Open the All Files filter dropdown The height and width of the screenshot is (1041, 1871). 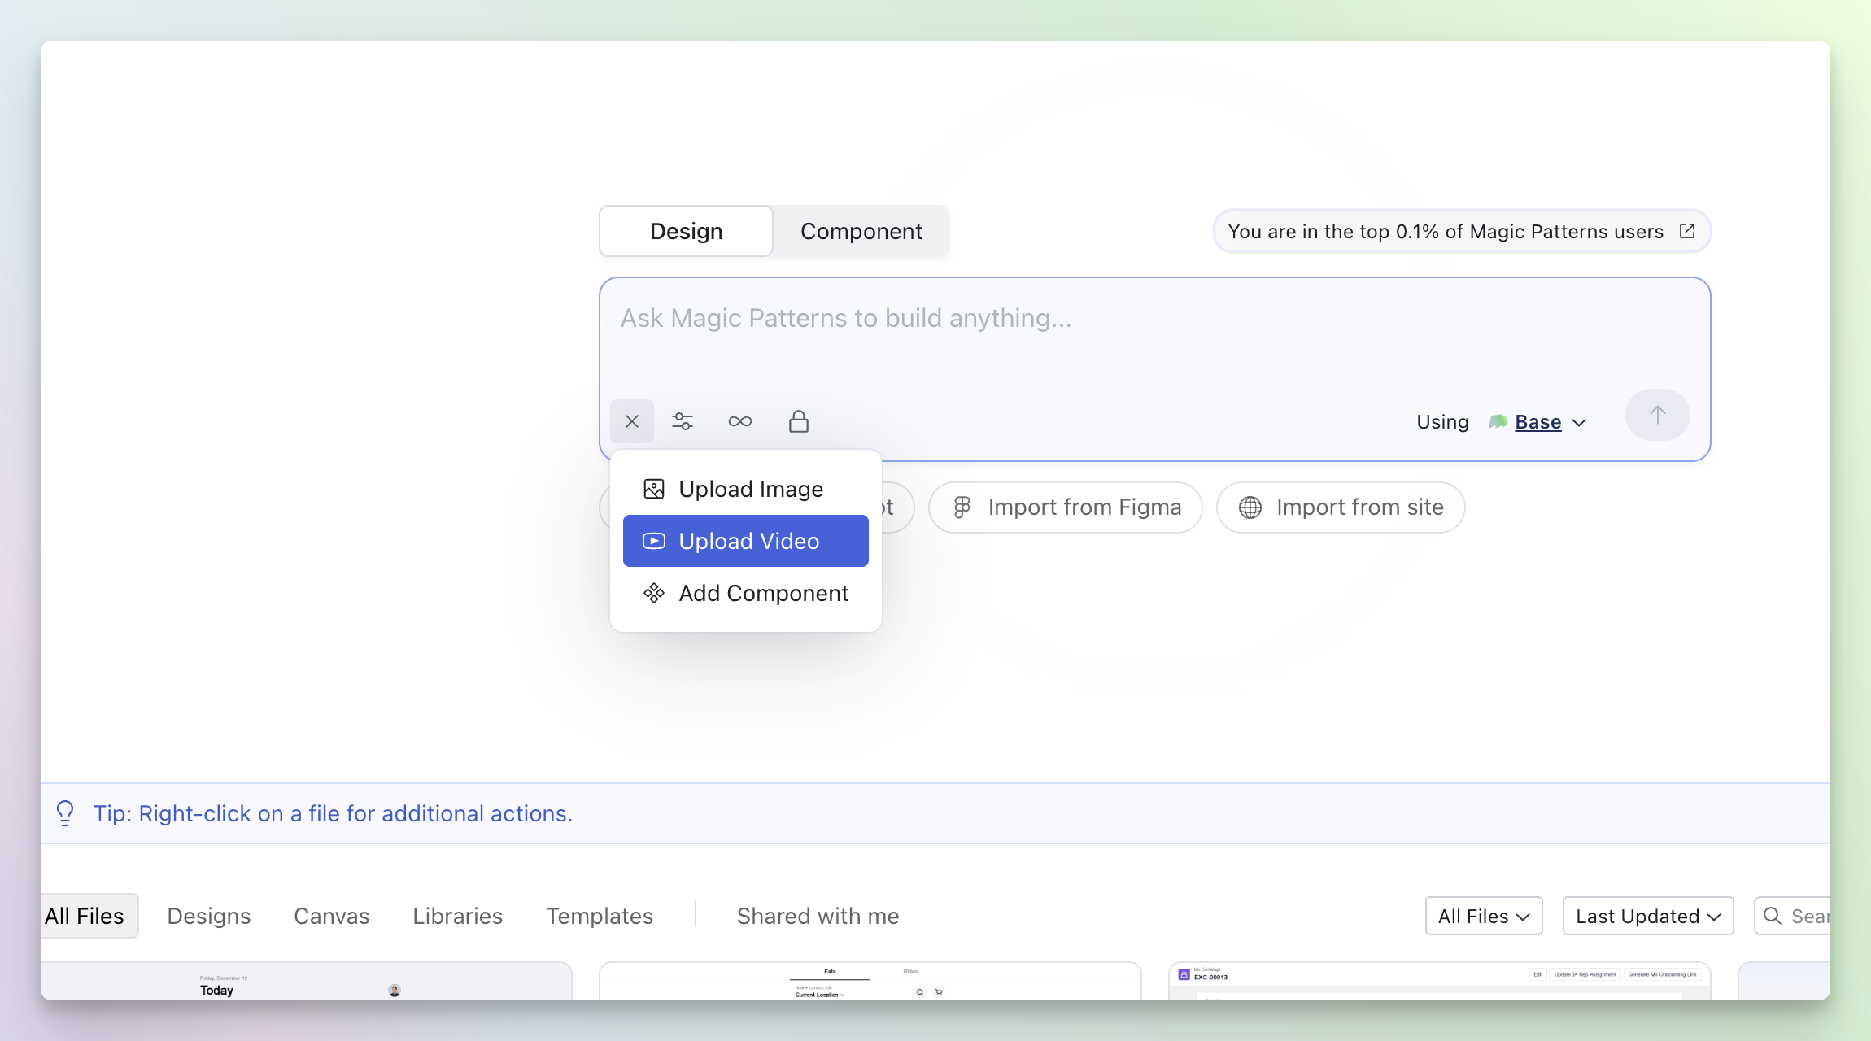tap(1483, 916)
